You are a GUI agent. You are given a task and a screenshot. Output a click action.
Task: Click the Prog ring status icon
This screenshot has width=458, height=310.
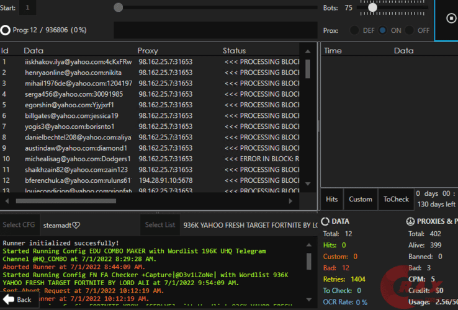[5, 30]
